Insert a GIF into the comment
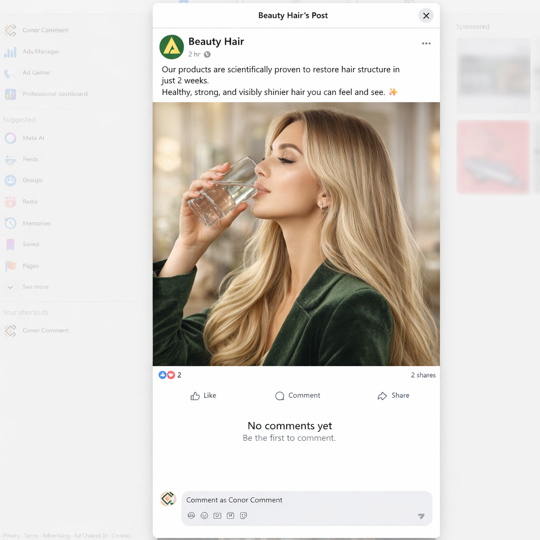 [217, 515]
